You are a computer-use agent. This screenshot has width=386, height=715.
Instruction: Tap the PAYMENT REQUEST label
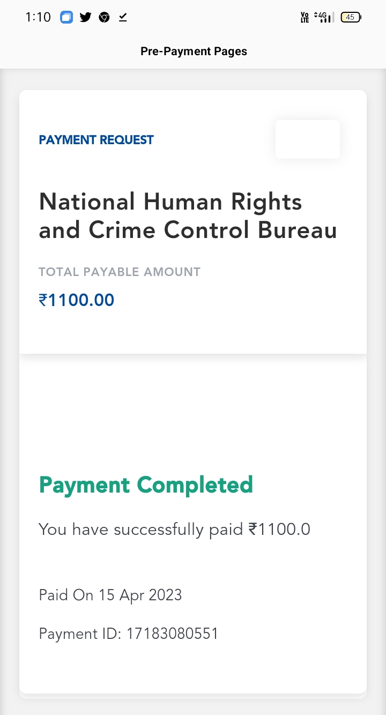coord(96,140)
